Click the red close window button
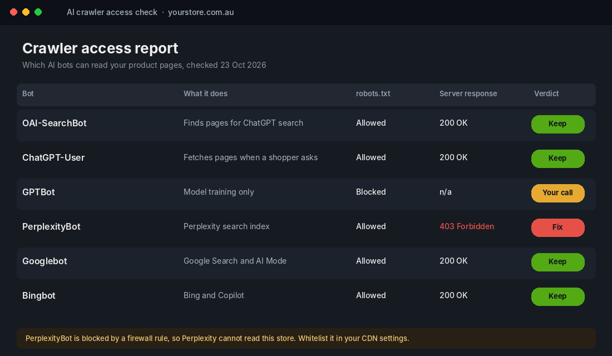The image size is (612, 356). click(x=14, y=12)
